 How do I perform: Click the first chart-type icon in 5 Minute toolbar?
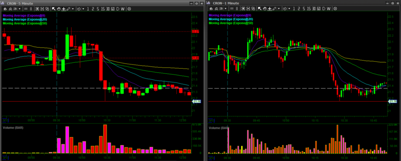point(5,8)
